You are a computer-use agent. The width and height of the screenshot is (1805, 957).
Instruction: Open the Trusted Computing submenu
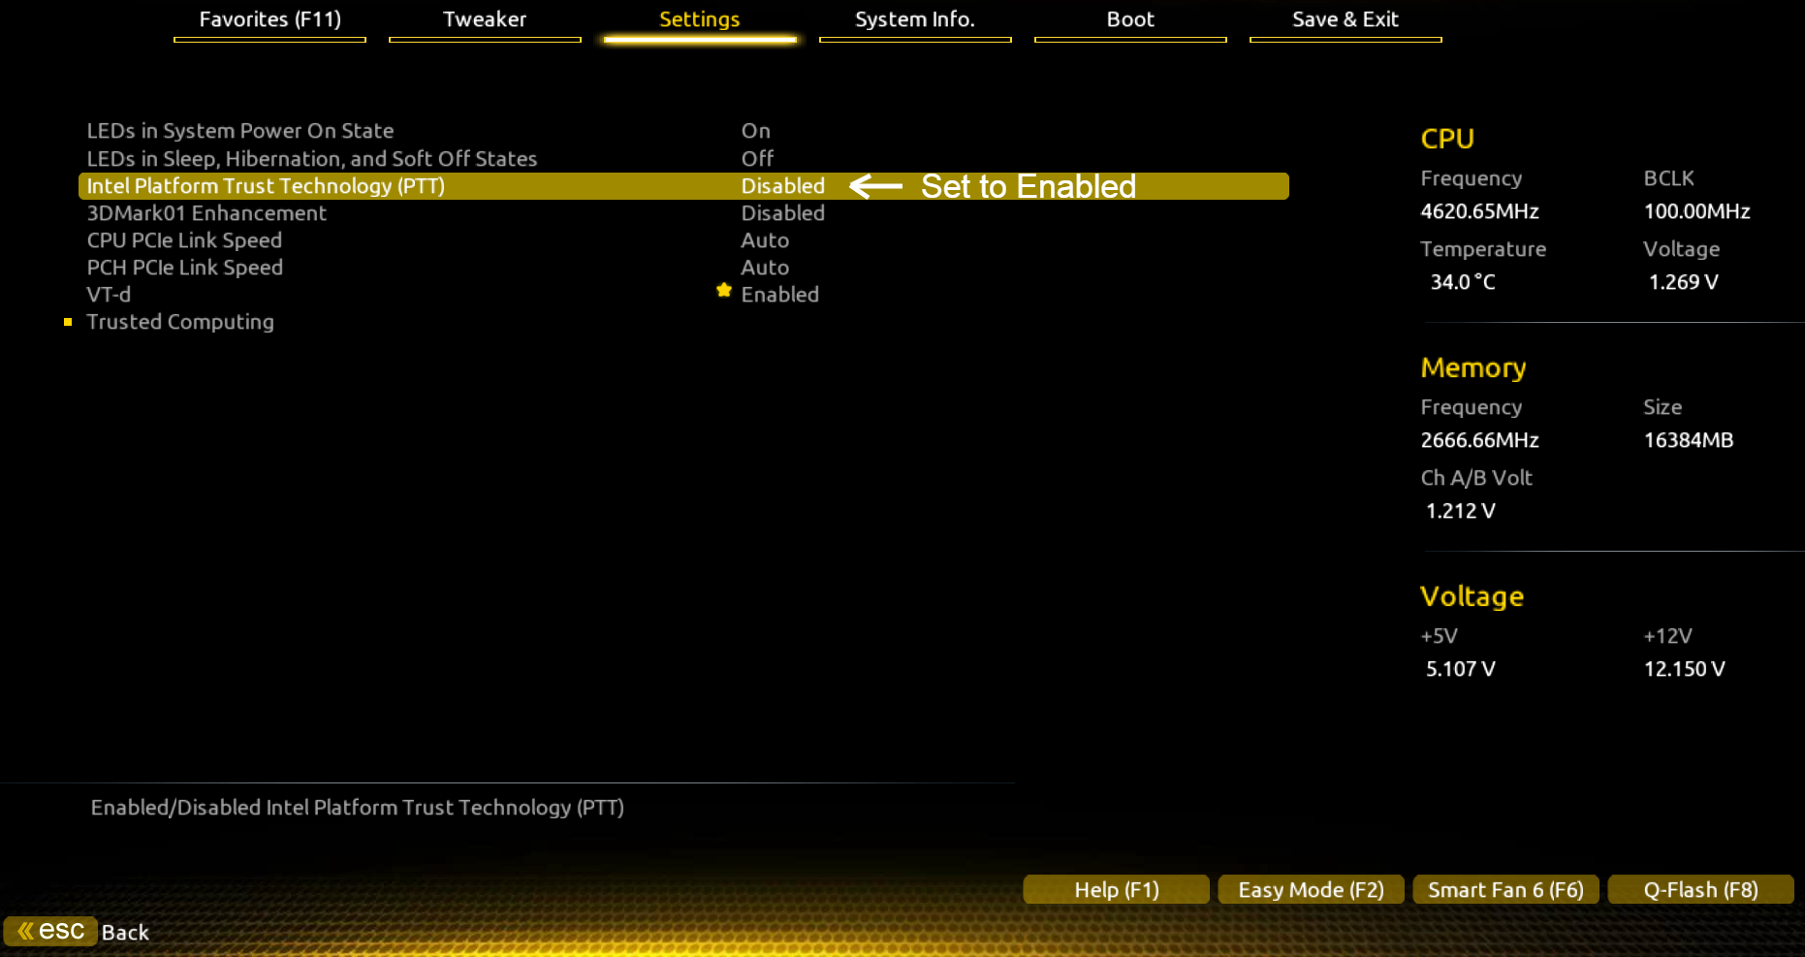pos(179,322)
